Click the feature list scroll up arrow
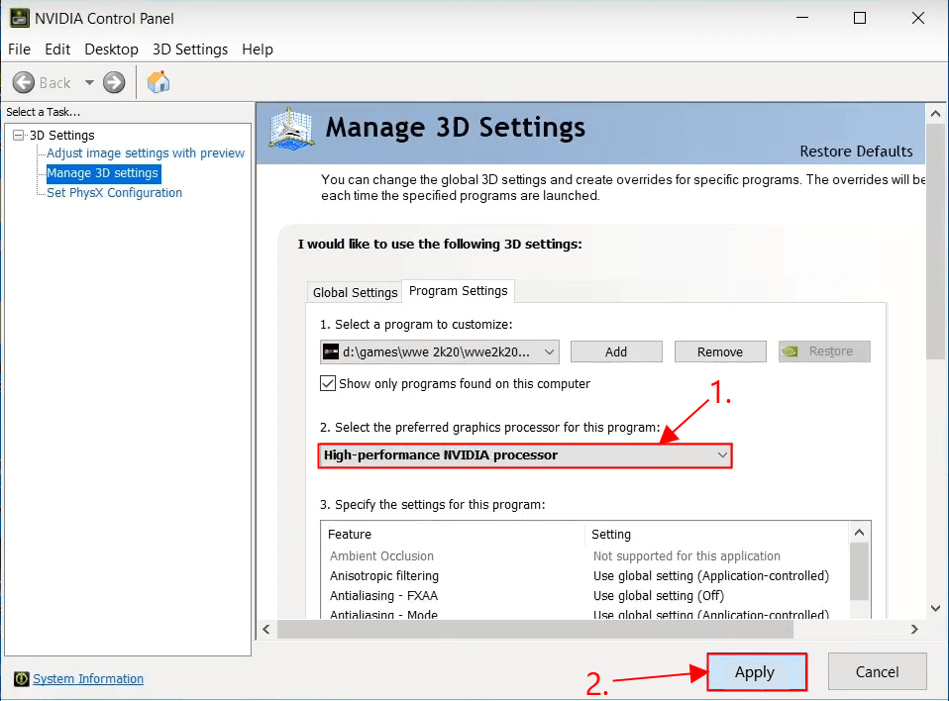The height and width of the screenshot is (701, 949). 860,533
